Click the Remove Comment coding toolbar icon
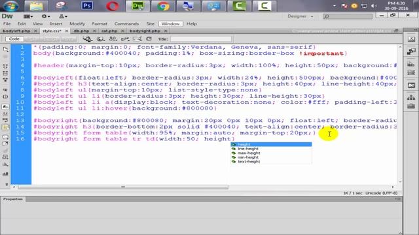This screenshot has height=235, width=419. 5,144
